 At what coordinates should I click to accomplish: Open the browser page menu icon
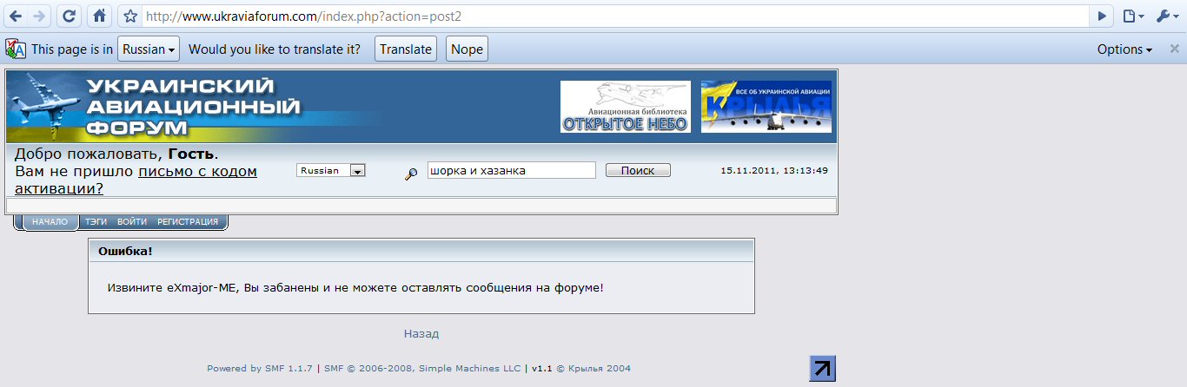click(x=1131, y=16)
